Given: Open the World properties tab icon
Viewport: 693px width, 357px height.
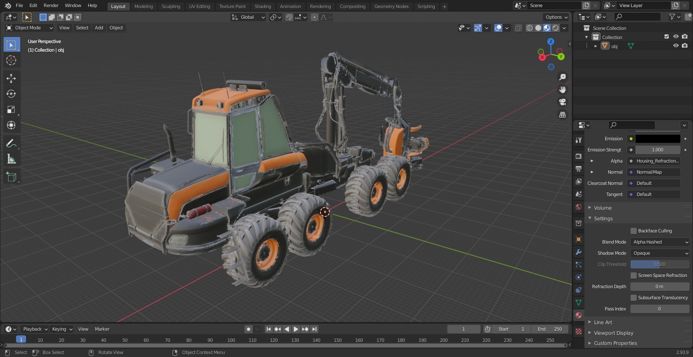Looking at the screenshot, I should (578, 207).
